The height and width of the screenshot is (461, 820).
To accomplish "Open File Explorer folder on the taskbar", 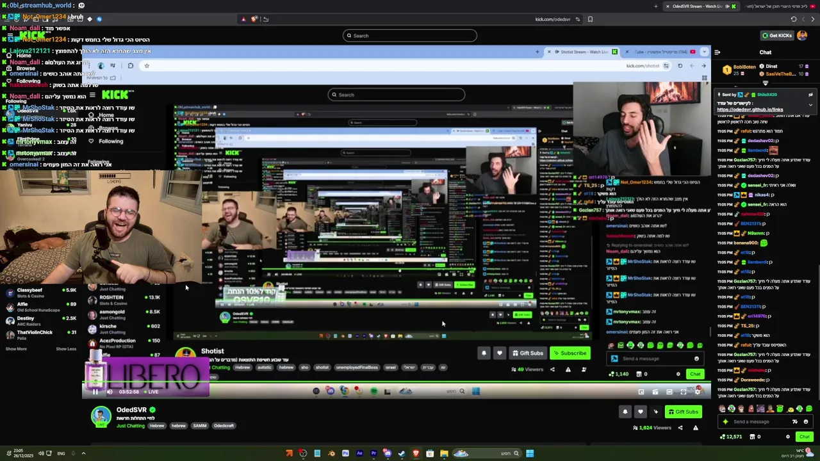I will (x=444, y=454).
